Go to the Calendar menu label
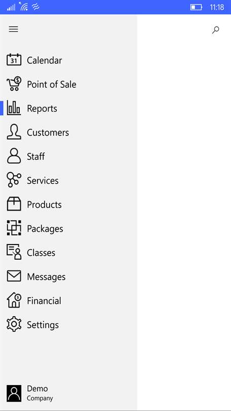 pos(45,60)
